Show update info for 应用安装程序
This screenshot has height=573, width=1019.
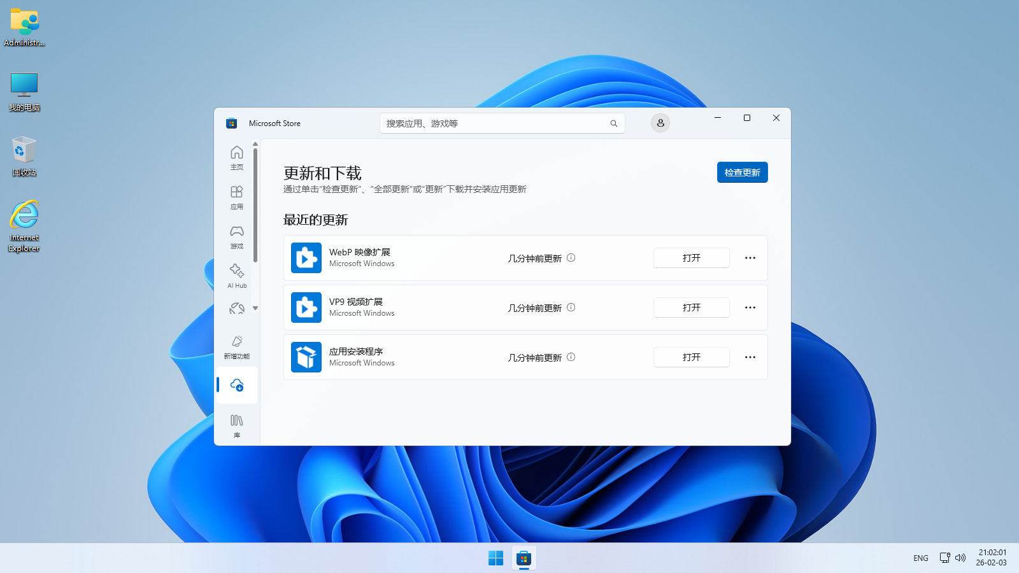click(x=571, y=357)
